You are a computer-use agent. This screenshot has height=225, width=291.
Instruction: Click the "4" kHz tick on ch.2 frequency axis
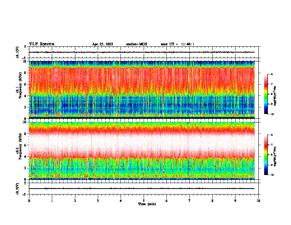26,157
